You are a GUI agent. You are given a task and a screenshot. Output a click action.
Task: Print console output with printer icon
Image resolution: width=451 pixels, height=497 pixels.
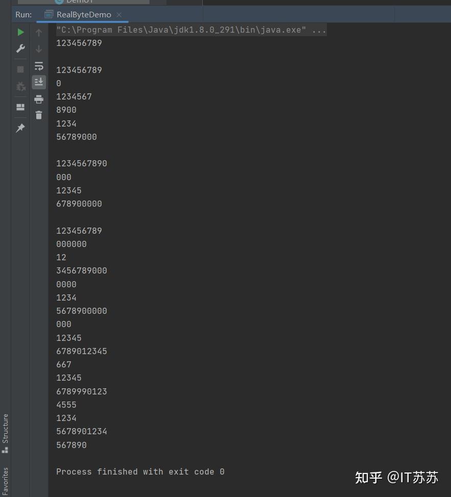pos(39,99)
